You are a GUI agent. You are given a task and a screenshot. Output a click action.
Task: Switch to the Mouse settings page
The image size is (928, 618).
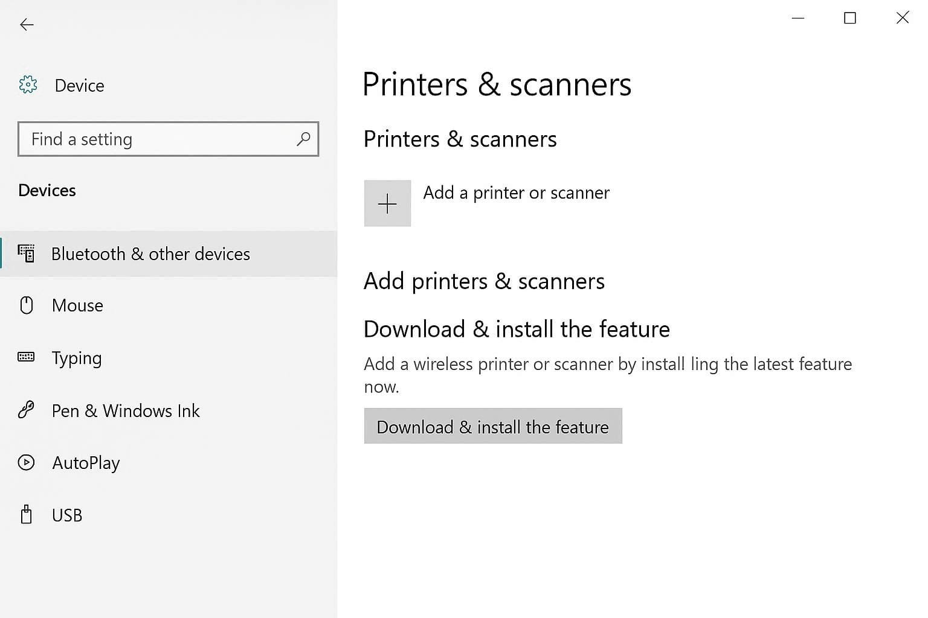point(77,305)
